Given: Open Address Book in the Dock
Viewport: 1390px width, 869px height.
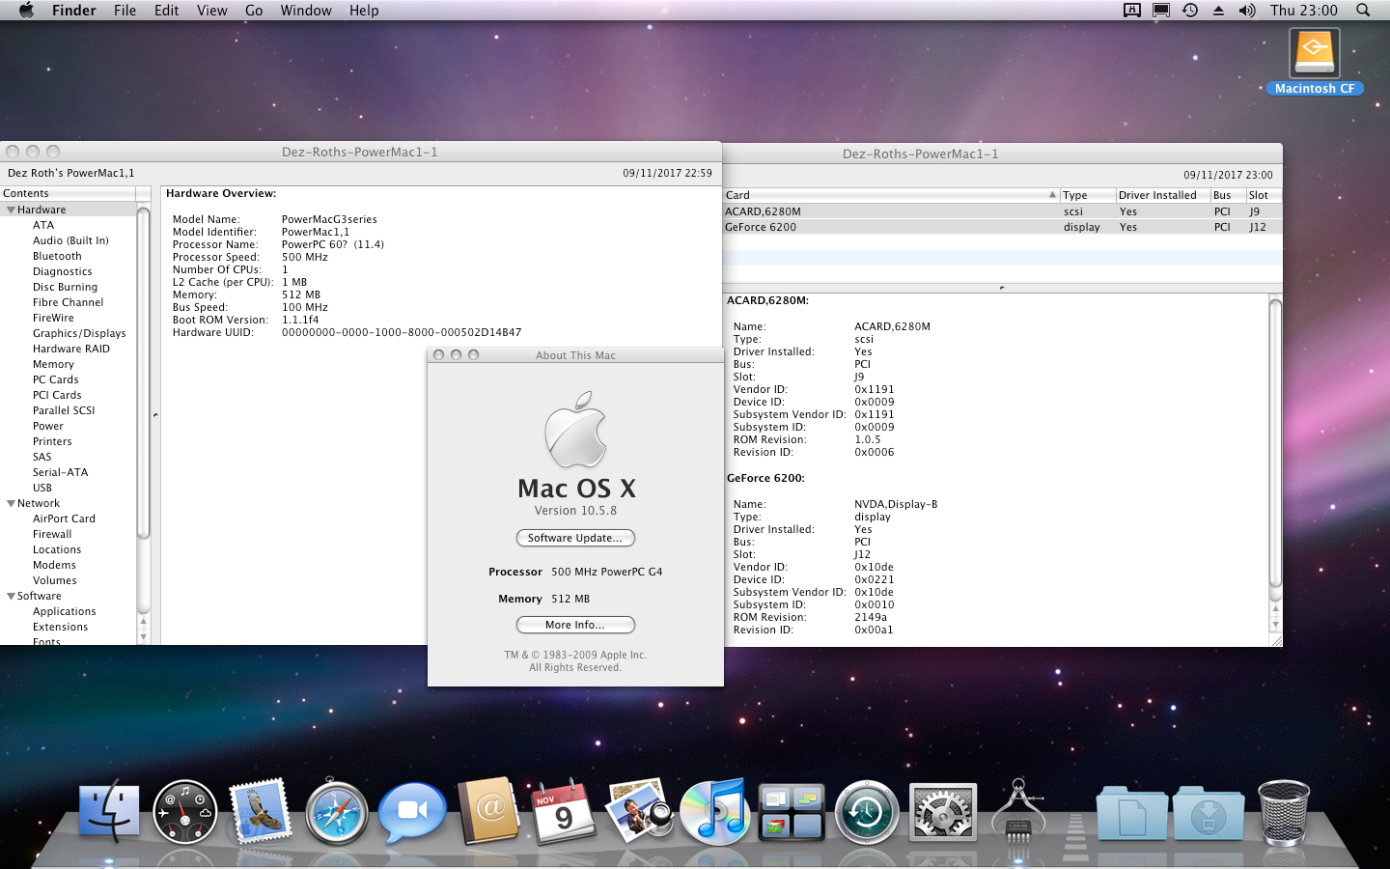Looking at the screenshot, I should (x=488, y=811).
